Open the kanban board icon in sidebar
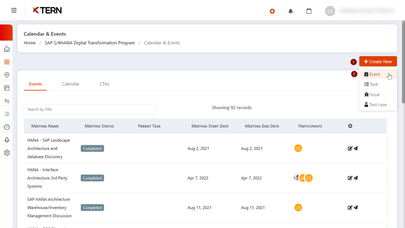Image resolution: width=405 pixels, height=228 pixels. [7, 88]
